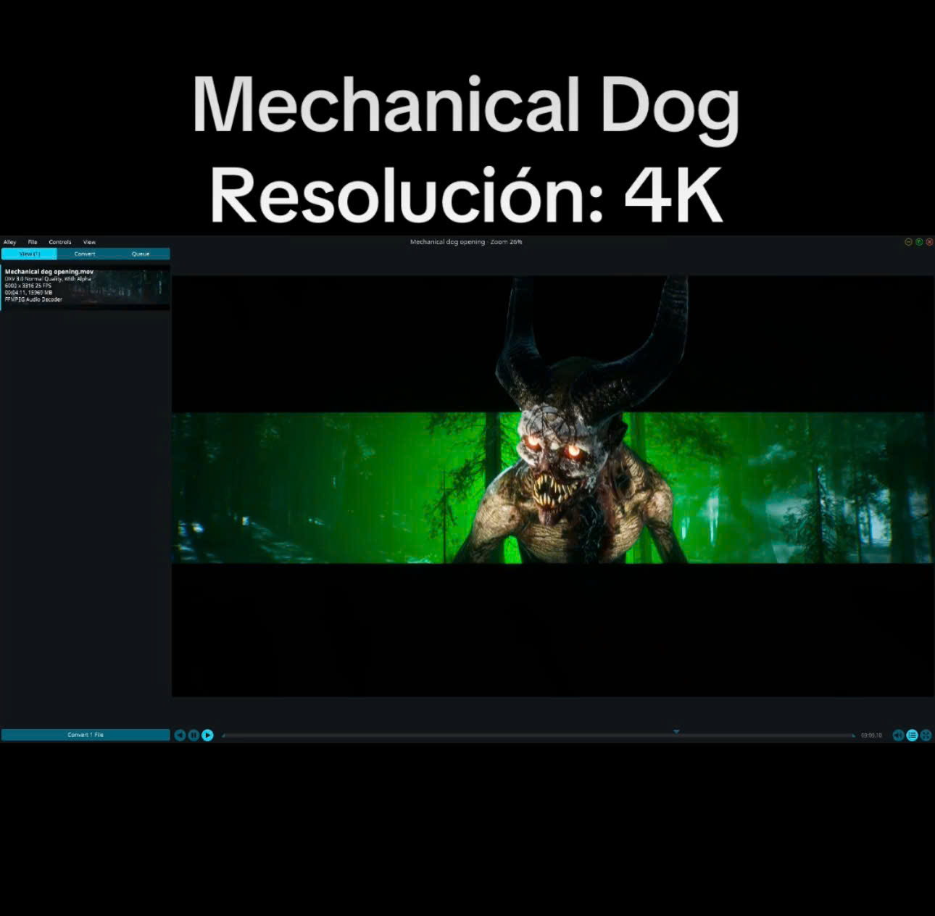Switch to the Queue tab
935x916 pixels.
[141, 254]
